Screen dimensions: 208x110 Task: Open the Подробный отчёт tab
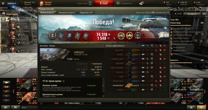(86, 12)
